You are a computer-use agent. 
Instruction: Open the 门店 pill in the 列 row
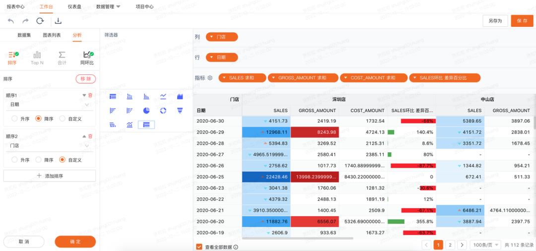(x=222, y=37)
